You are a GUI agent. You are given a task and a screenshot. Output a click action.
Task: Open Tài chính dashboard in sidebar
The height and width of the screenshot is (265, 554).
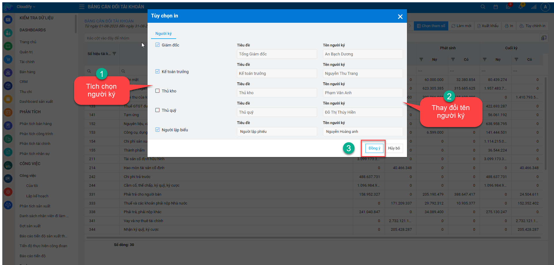tap(27, 62)
